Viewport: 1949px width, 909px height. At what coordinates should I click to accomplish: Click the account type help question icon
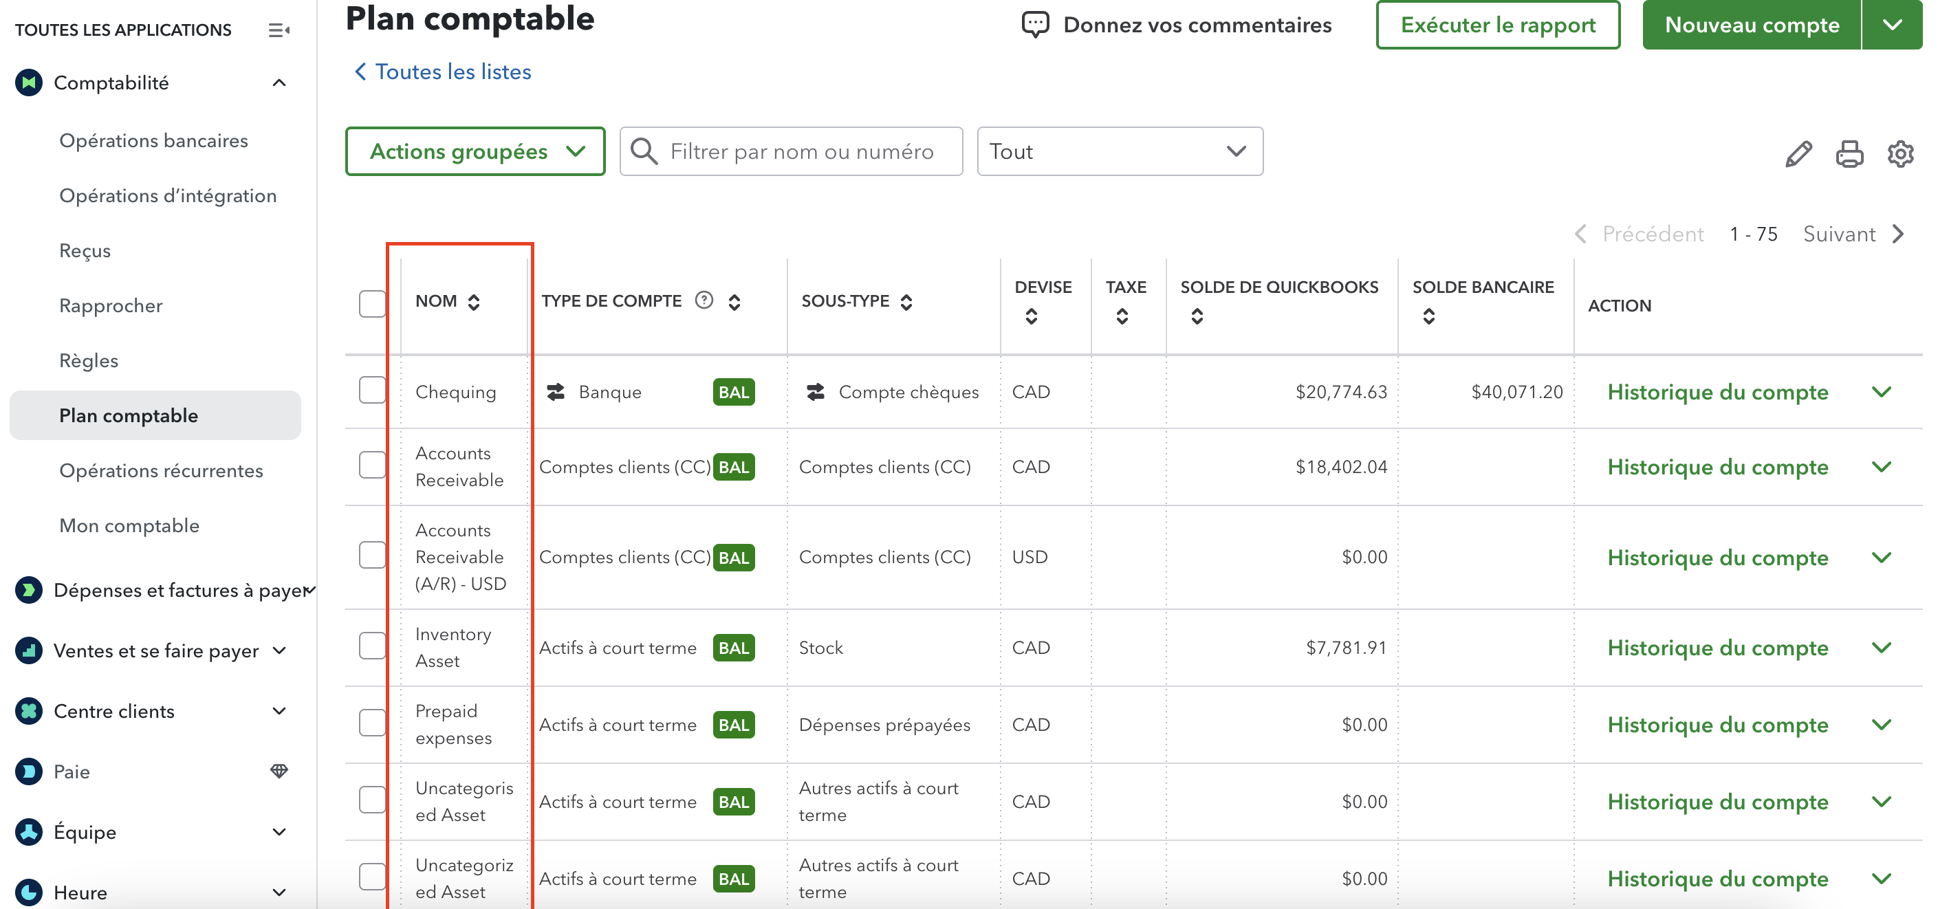click(704, 300)
